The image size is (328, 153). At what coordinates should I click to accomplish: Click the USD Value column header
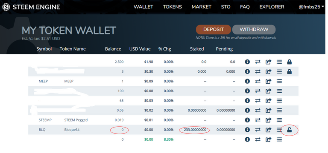[140, 49]
